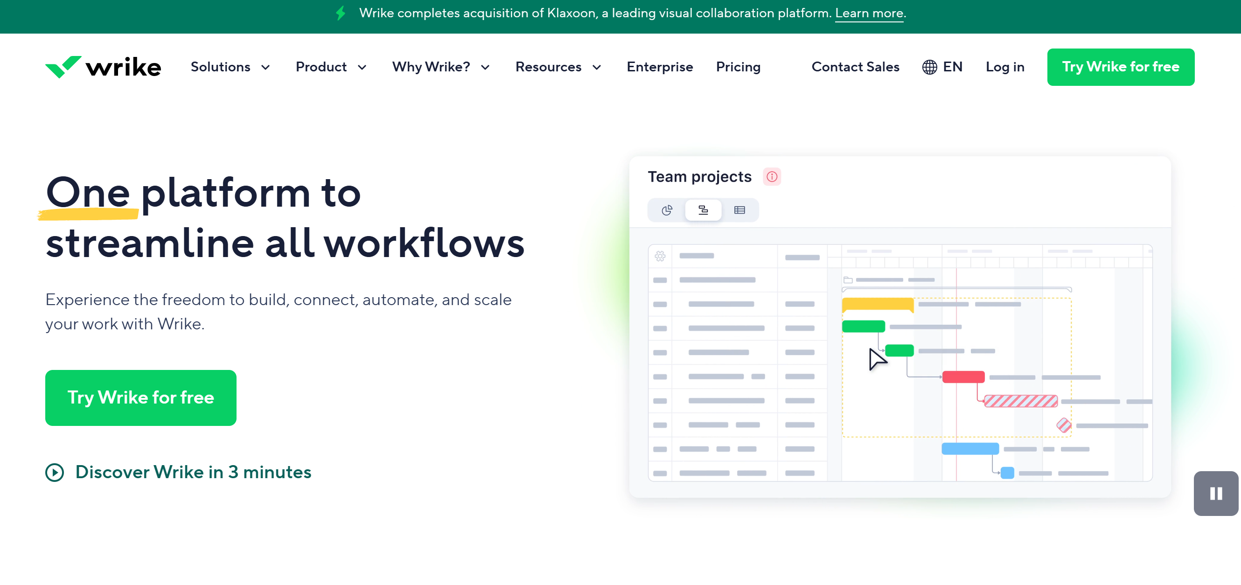Click the gear icon in Gantt table

pos(660,256)
